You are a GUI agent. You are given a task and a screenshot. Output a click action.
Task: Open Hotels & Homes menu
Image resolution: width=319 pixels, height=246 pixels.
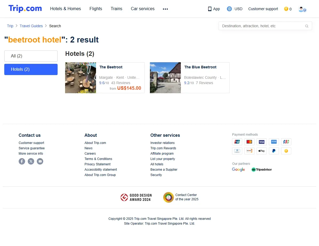click(66, 9)
